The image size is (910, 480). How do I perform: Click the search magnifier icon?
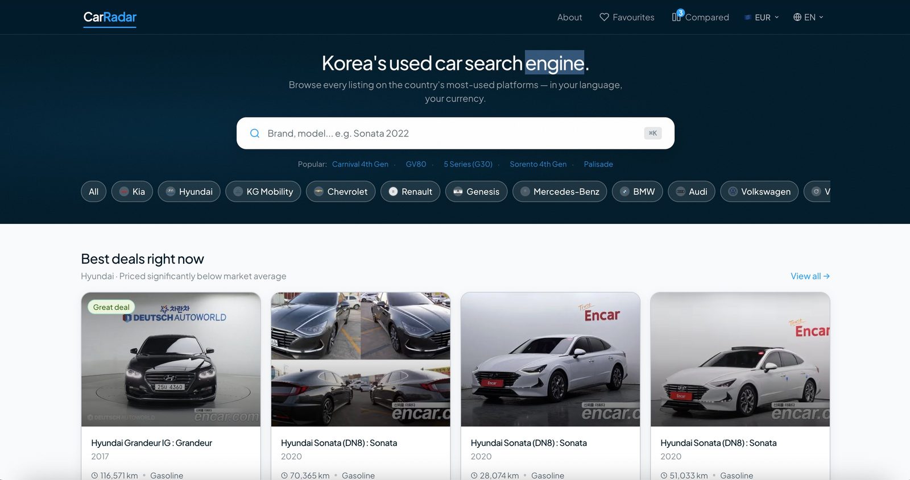click(255, 133)
